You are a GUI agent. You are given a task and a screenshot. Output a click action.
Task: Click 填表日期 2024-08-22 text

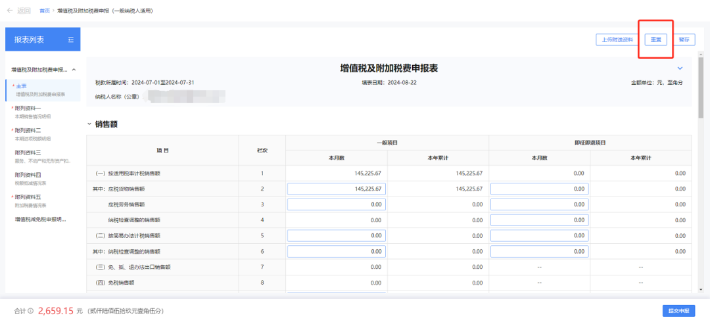[x=389, y=83]
